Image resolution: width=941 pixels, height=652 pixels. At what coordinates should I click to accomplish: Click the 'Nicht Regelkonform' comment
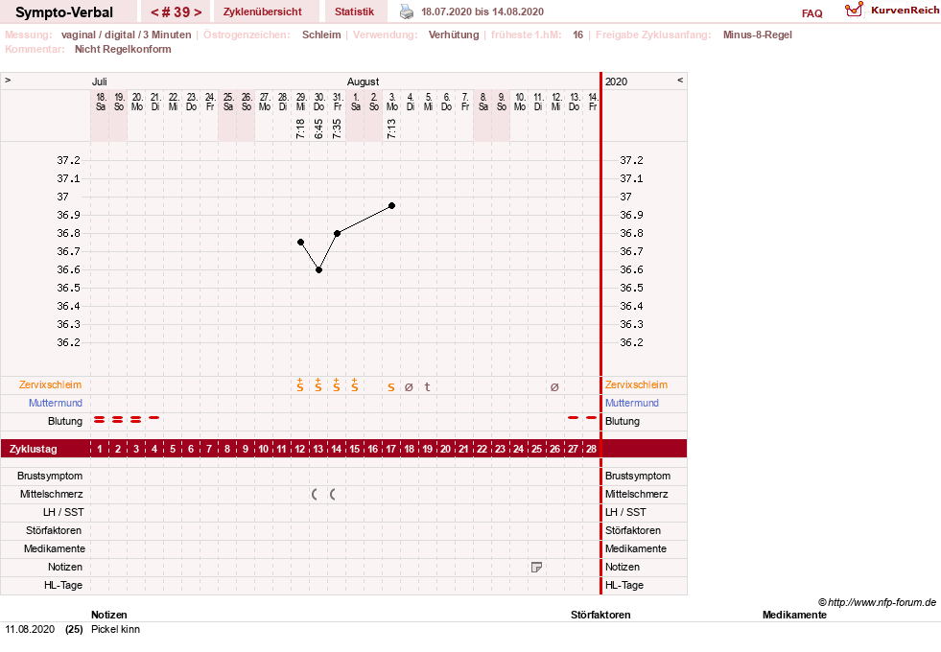(x=123, y=49)
